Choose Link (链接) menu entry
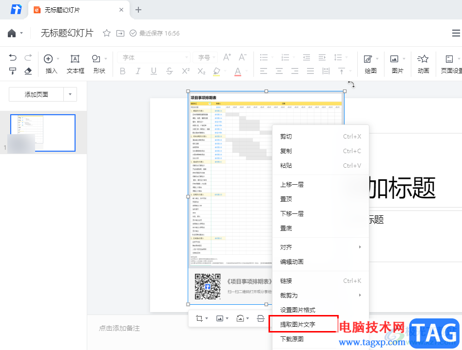The height and width of the screenshot is (350, 462). pos(321,280)
